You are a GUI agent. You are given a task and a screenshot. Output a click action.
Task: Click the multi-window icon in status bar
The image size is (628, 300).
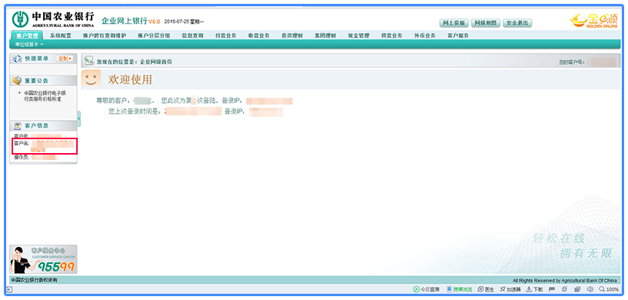(577, 289)
